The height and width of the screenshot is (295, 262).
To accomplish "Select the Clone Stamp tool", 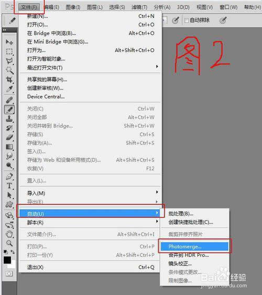I will click(9, 119).
